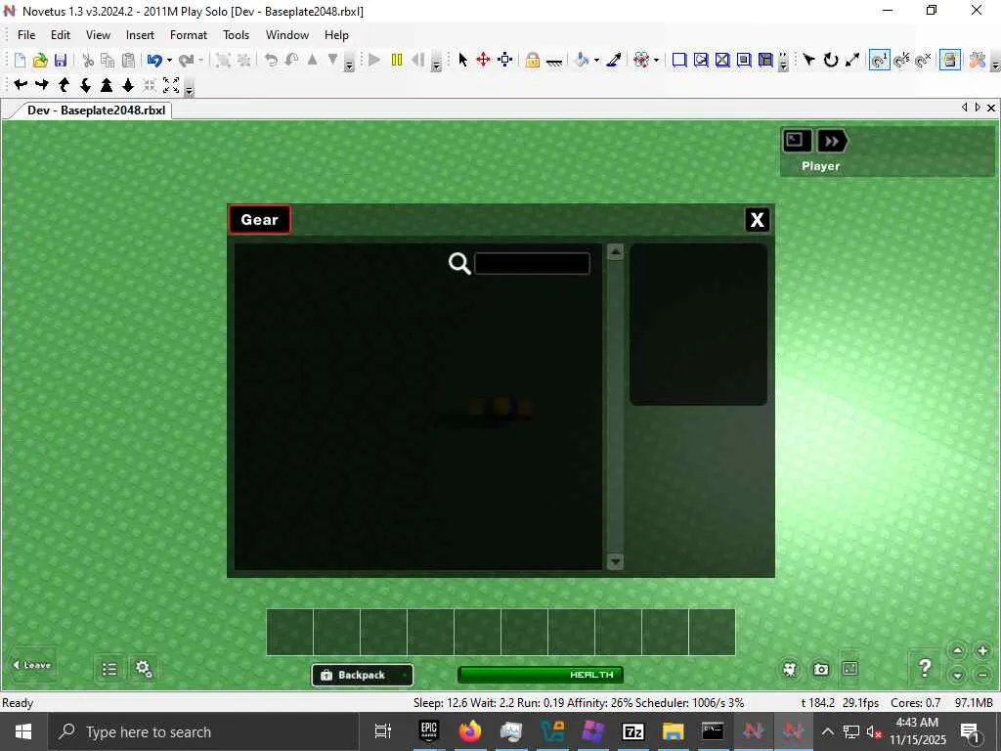This screenshot has height=751, width=1001.
Task: Open the in-game player list icon
Action: pyautogui.click(x=109, y=669)
